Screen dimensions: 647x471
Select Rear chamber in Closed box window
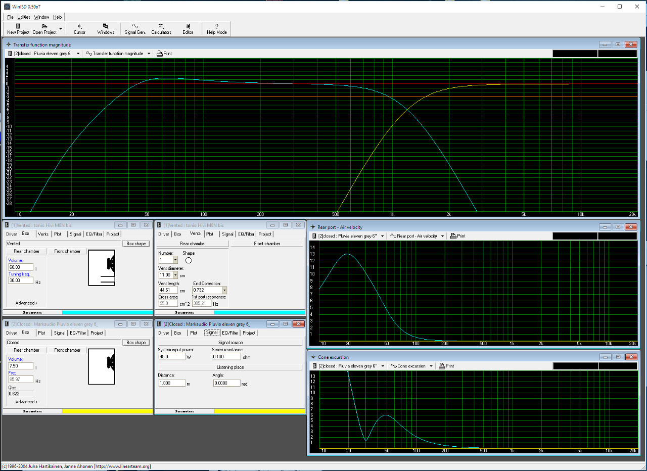(x=26, y=350)
